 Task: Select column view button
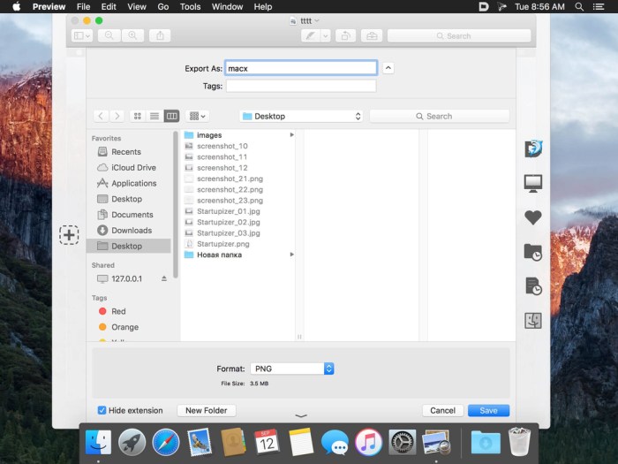click(x=171, y=116)
